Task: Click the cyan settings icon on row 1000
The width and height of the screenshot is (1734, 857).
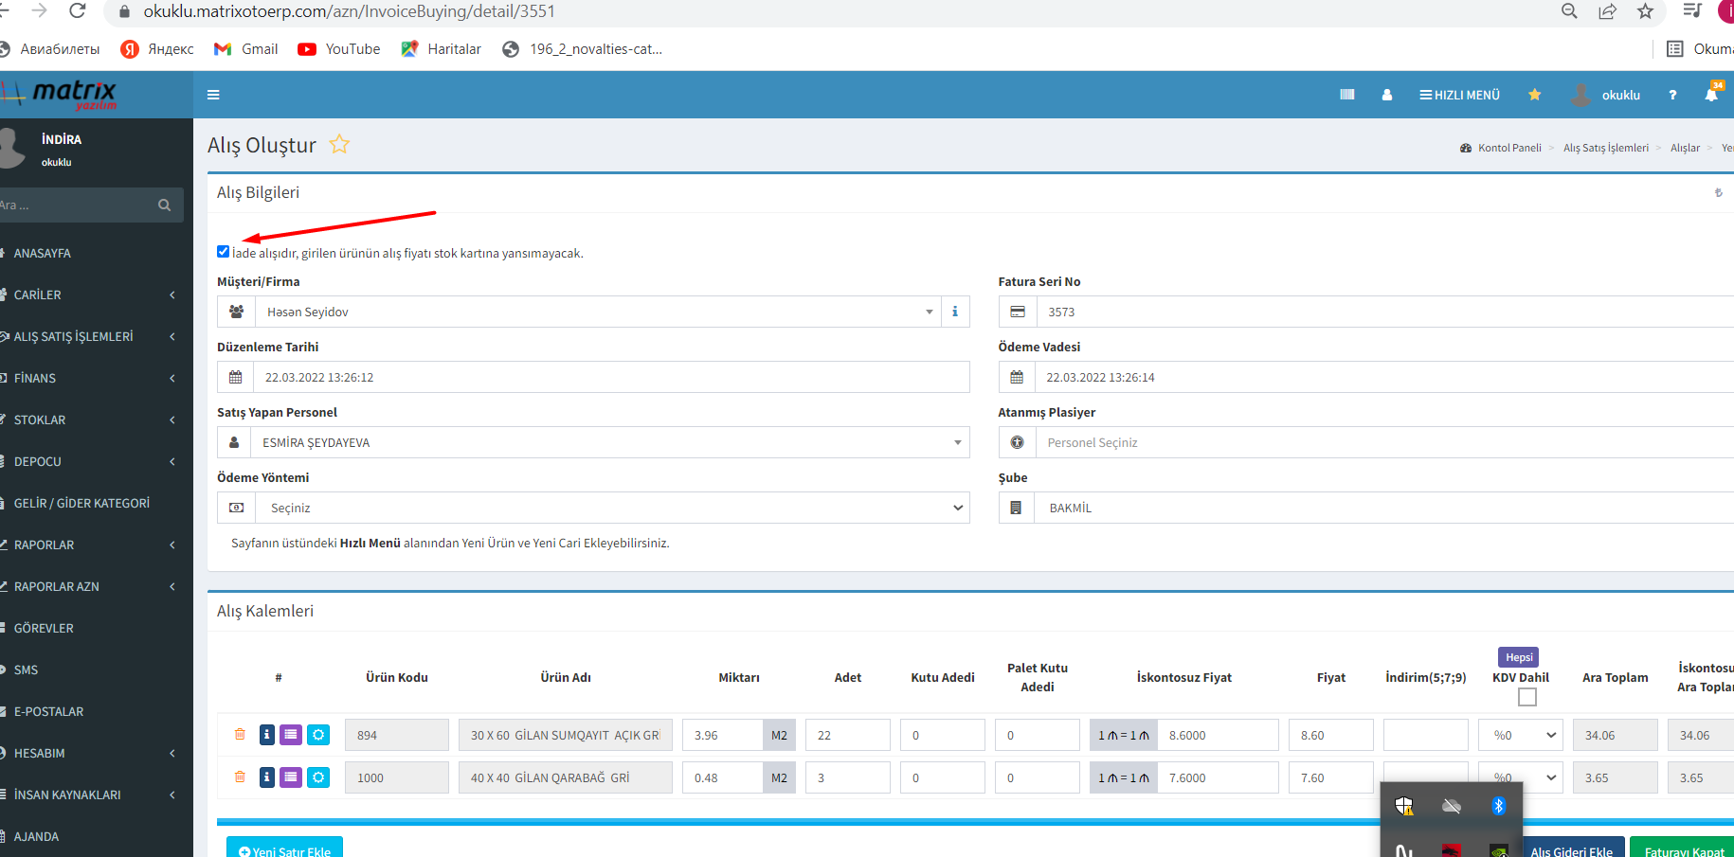Action: point(318,777)
